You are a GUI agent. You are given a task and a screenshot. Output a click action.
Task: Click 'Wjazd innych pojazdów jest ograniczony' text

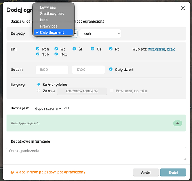point(51,172)
